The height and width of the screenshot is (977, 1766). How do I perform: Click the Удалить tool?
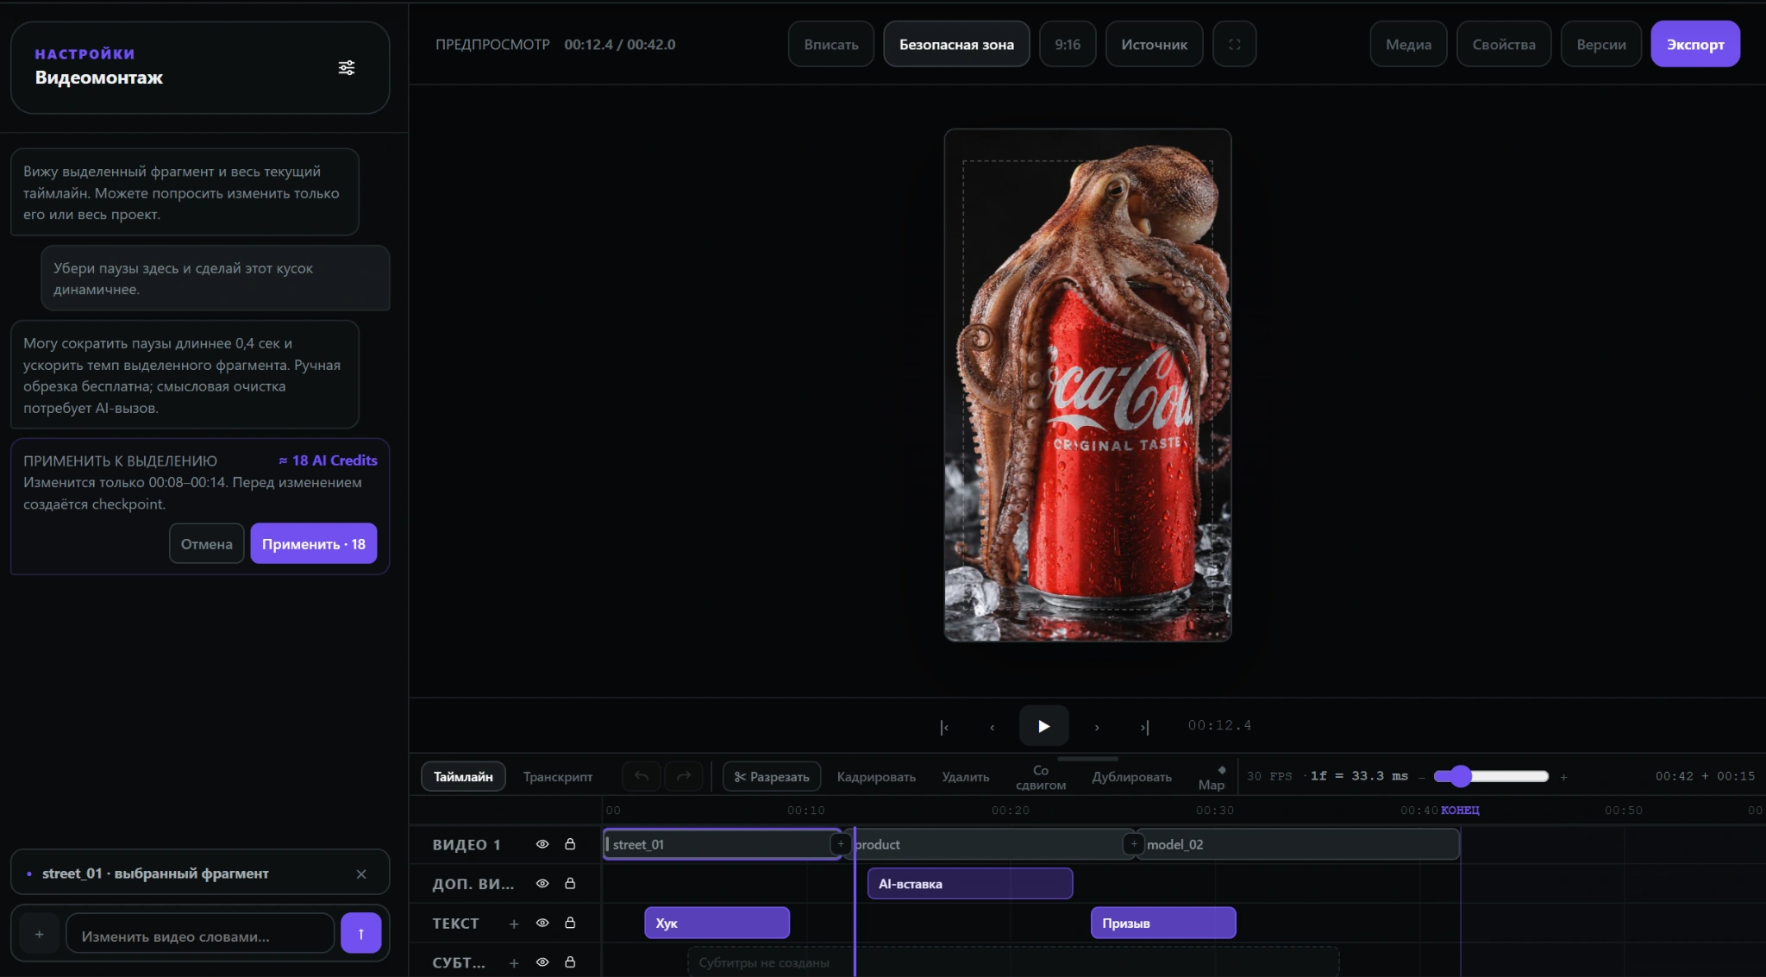click(x=966, y=777)
